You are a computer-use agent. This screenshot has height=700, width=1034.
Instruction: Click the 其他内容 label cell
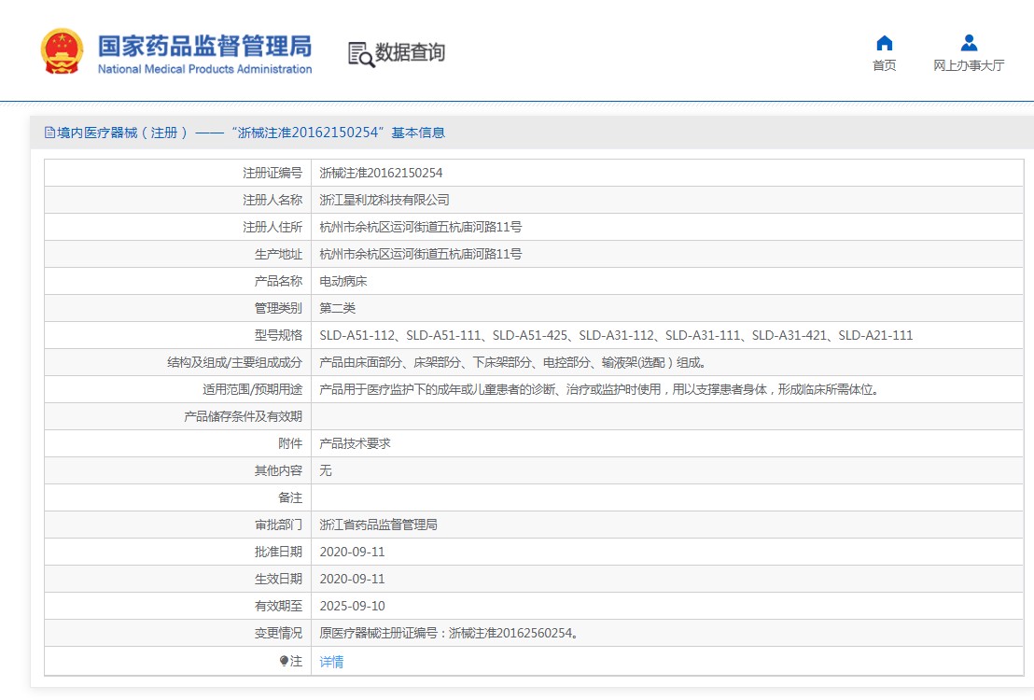(178, 470)
